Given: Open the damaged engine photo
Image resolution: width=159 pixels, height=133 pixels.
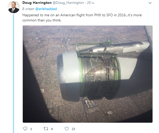Looking at the screenshot, I should click(x=88, y=74).
